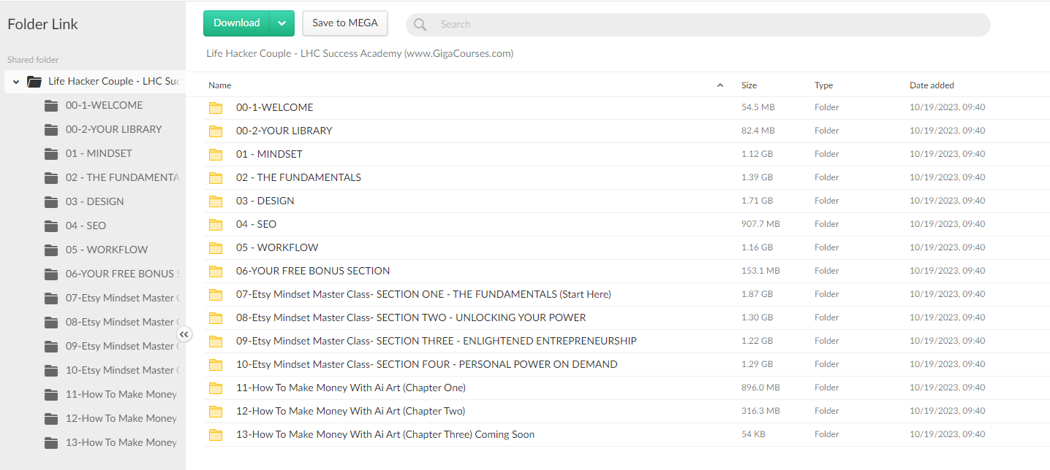Open the Download options dropdown arrow

click(x=282, y=23)
